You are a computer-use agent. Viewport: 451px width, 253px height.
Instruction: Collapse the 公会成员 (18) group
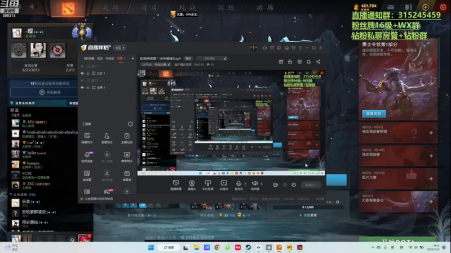coord(11,195)
